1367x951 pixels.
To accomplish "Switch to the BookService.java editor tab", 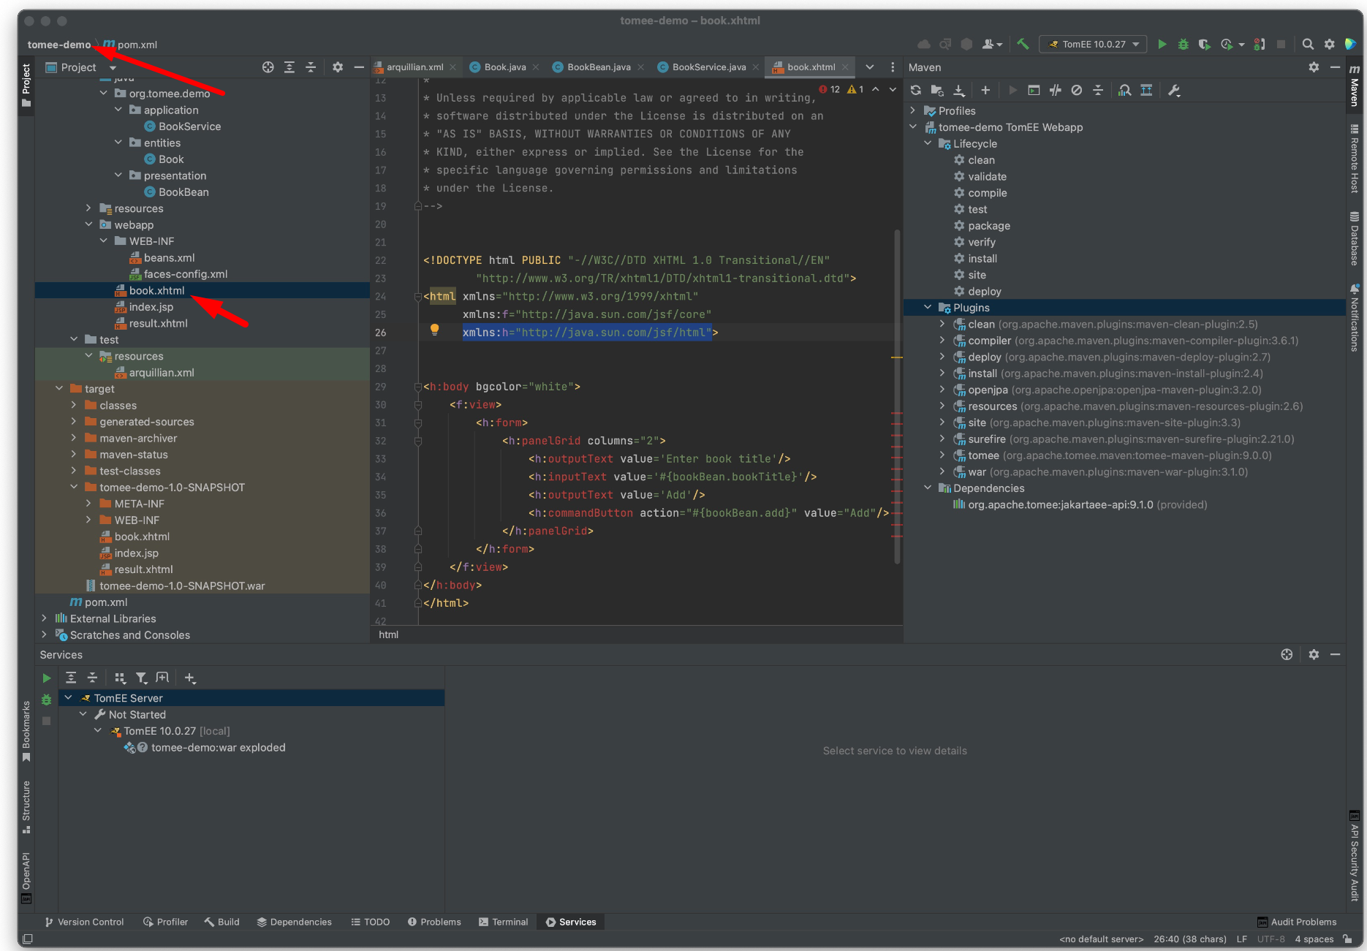I will (x=709, y=67).
